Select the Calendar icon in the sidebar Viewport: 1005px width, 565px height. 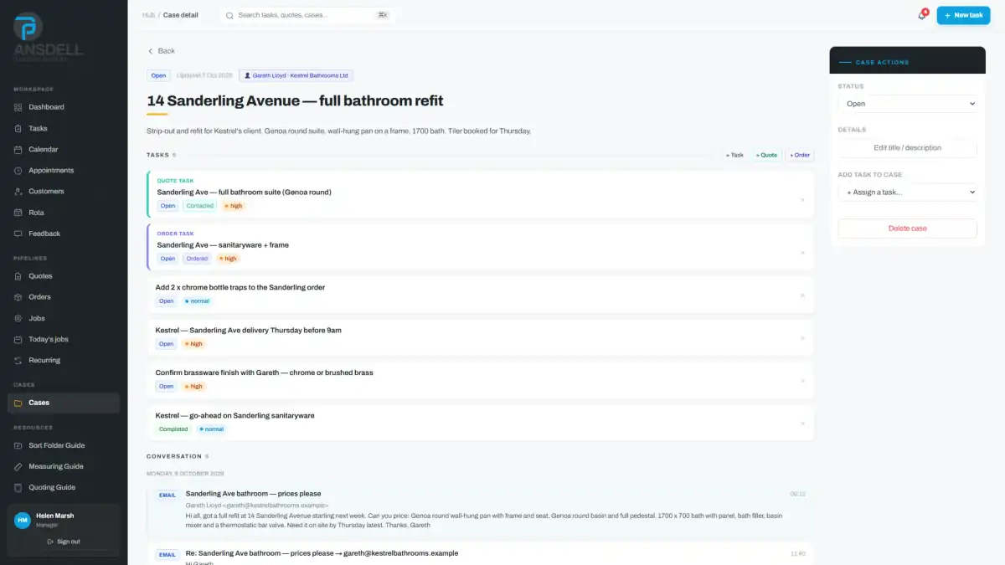pyautogui.click(x=18, y=149)
